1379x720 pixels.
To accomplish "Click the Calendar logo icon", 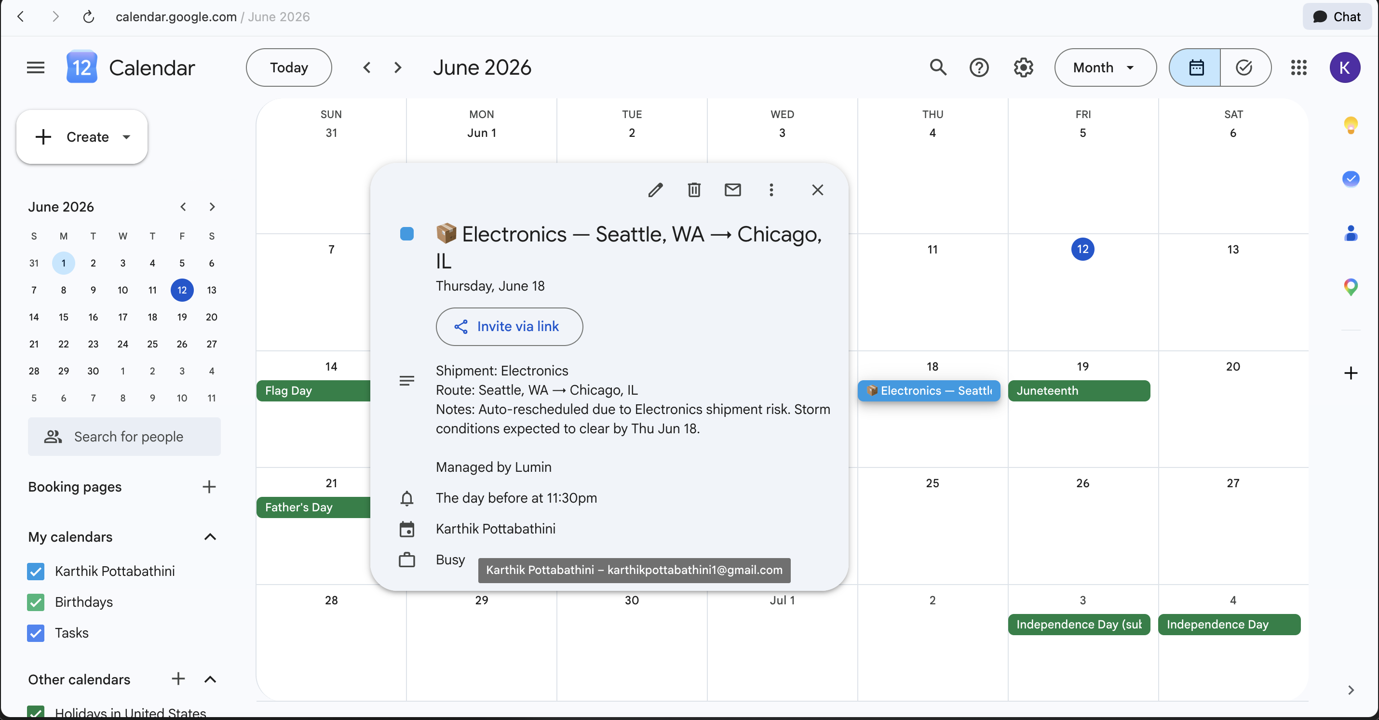I will tap(81, 67).
